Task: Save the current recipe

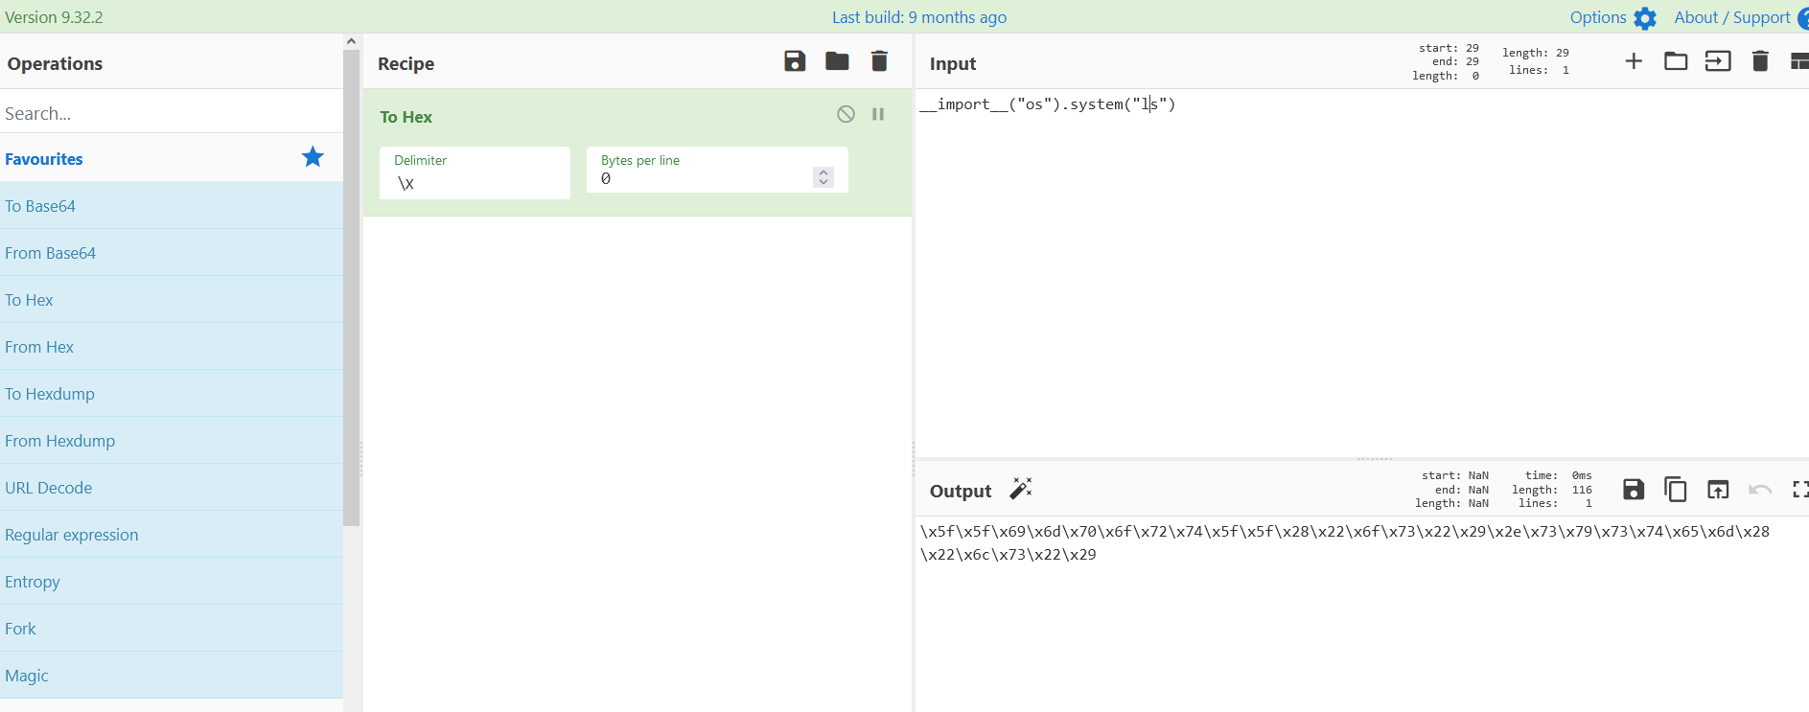Action: (795, 61)
